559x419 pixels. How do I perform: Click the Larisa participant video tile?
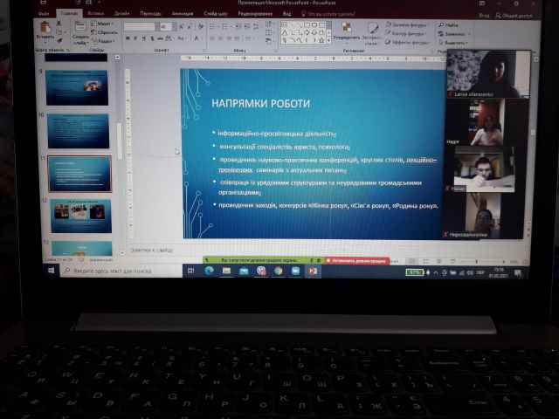click(488, 73)
